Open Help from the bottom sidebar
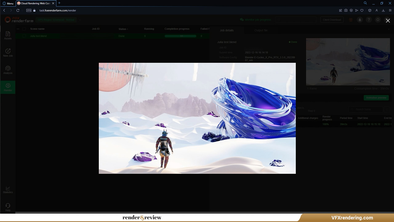 point(8,207)
